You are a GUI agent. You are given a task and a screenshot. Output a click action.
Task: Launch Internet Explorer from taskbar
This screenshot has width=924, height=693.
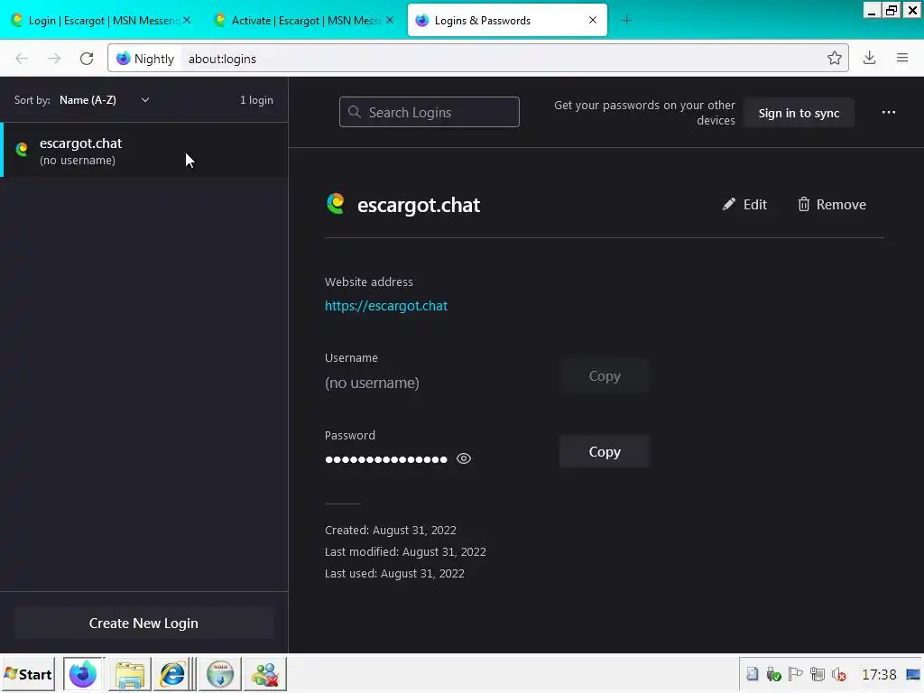coord(172,674)
